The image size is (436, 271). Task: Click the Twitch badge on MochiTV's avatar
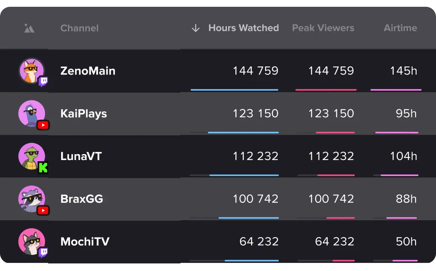(43, 252)
